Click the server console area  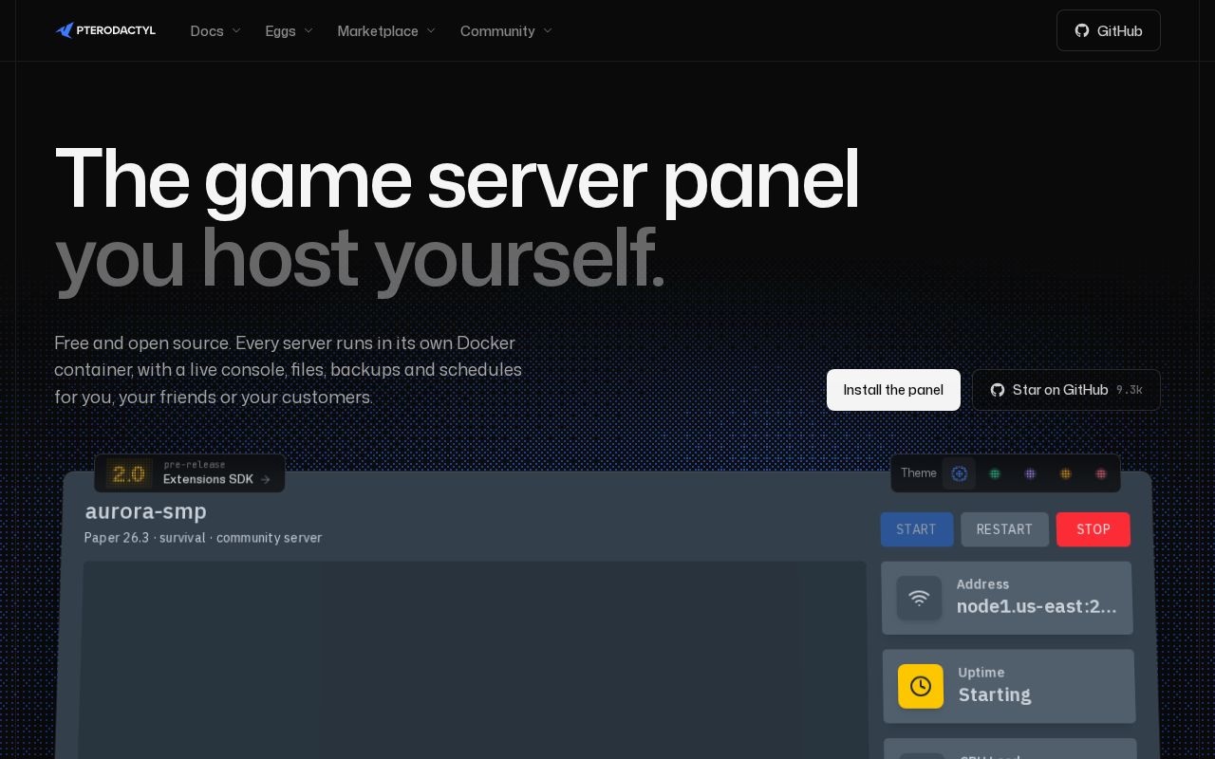point(473,660)
